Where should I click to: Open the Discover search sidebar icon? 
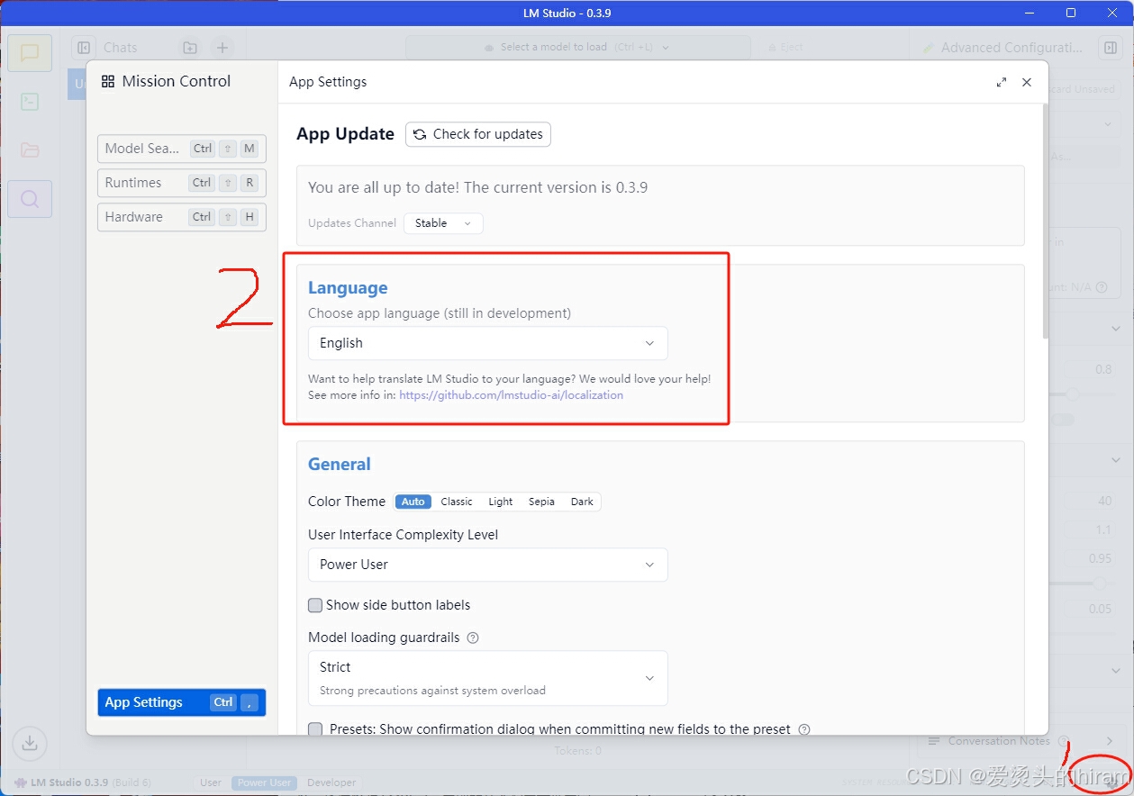click(30, 199)
